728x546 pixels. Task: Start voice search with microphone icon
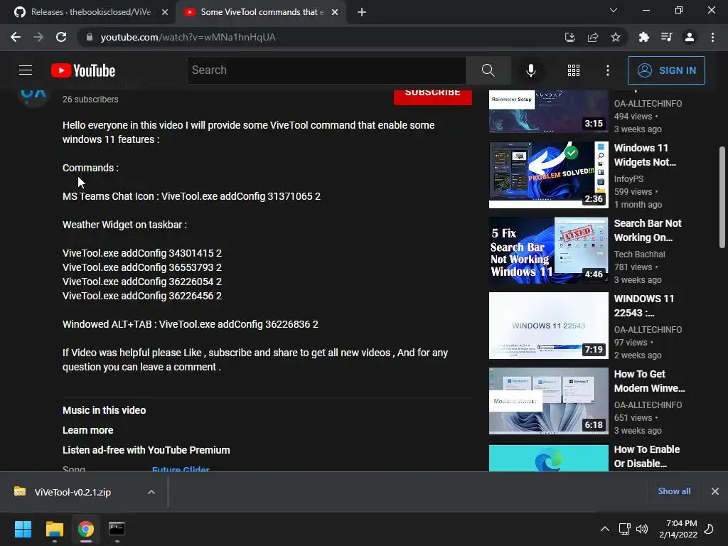[530, 70]
